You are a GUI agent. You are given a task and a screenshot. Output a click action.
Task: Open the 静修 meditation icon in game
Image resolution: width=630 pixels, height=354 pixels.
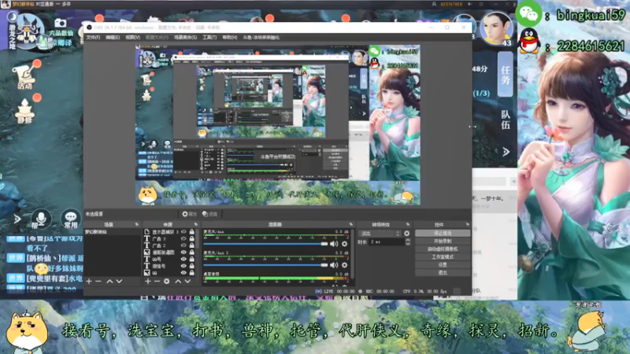tap(25, 111)
